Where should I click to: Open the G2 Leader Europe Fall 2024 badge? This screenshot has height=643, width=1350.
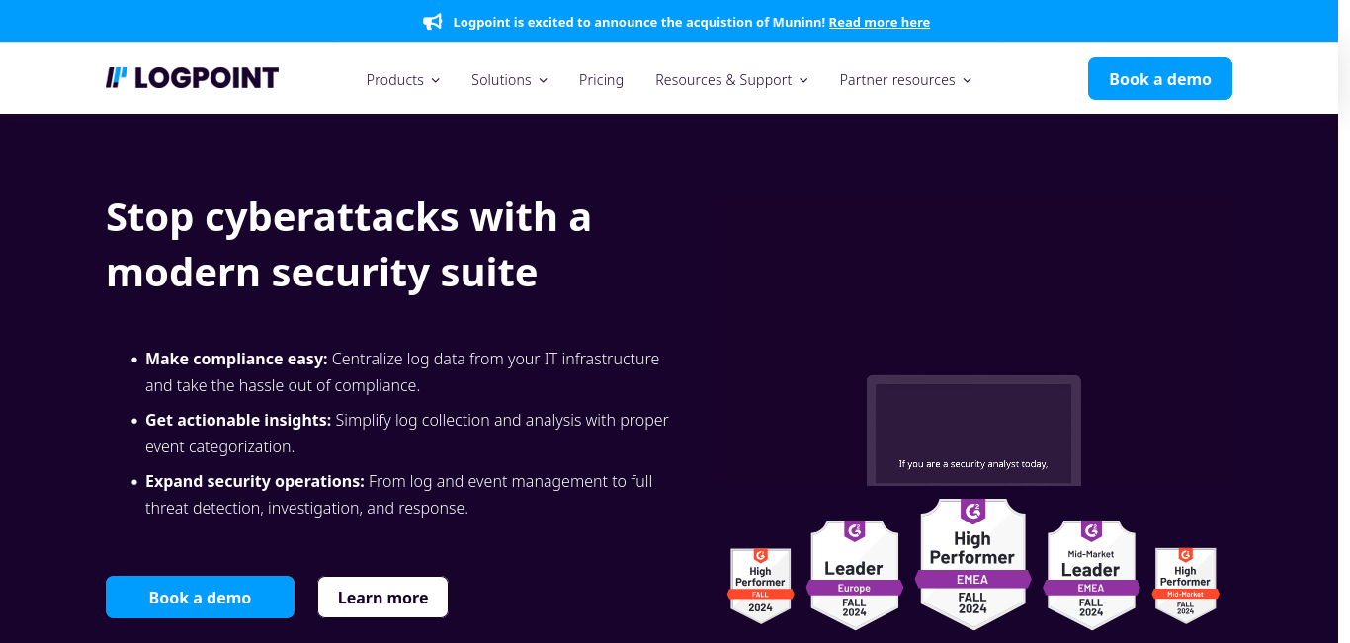click(854, 574)
